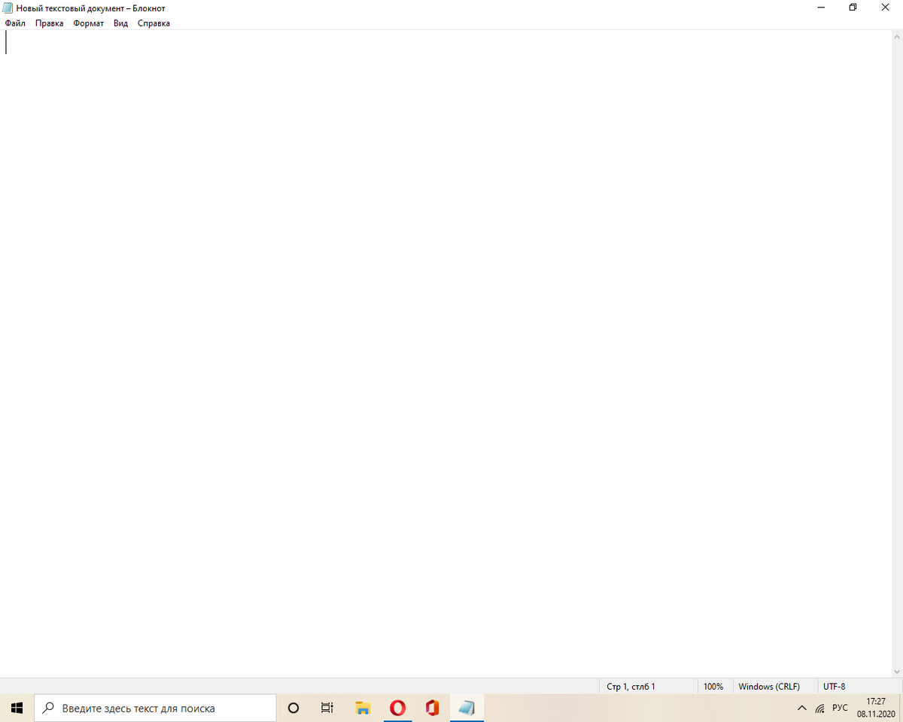Open the Файл menu

[x=15, y=23]
